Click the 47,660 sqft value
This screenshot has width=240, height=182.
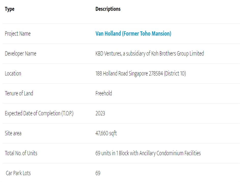point(106,133)
